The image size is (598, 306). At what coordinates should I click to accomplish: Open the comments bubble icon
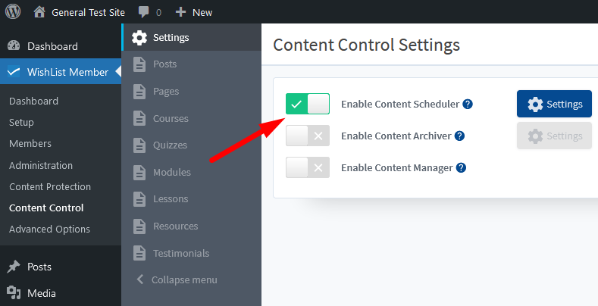(143, 12)
